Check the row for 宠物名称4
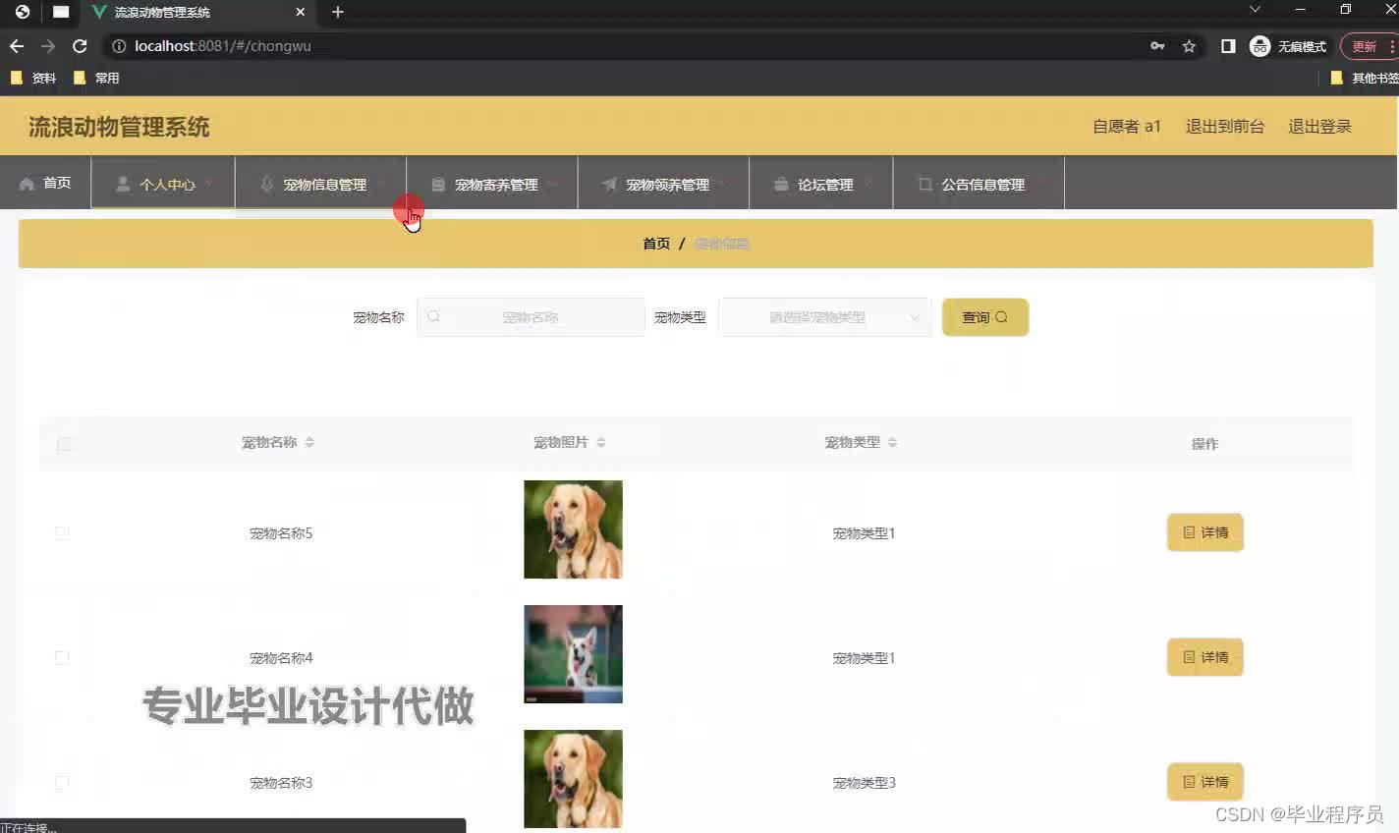 click(62, 657)
